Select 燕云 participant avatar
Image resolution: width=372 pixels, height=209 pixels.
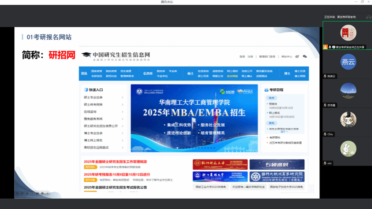coord(348,62)
